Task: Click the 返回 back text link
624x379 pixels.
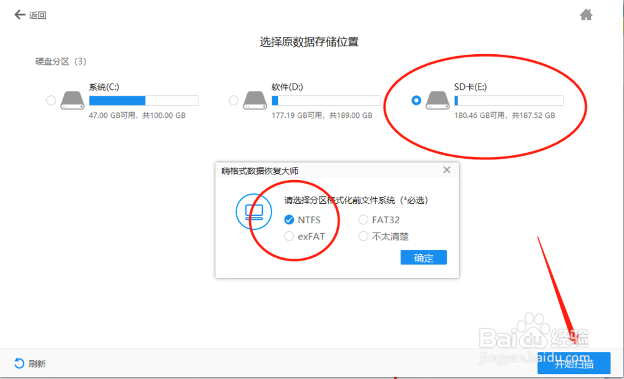Action: tap(36, 14)
